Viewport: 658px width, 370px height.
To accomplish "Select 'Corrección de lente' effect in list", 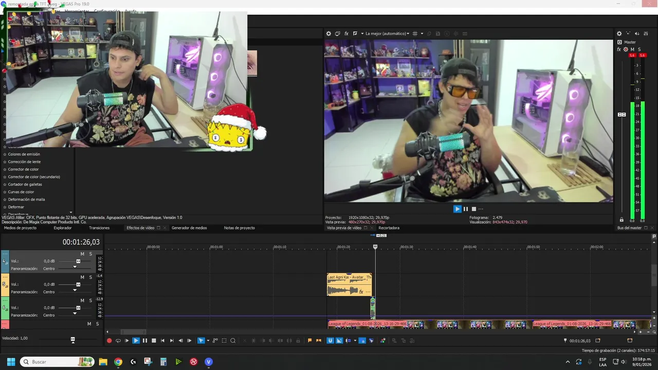I will tap(24, 161).
